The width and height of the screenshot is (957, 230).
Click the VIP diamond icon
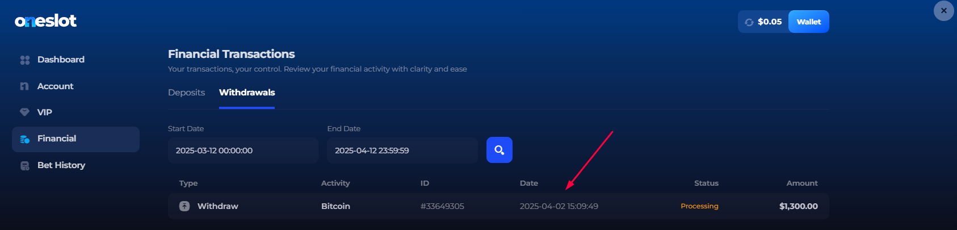[x=24, y=112]
